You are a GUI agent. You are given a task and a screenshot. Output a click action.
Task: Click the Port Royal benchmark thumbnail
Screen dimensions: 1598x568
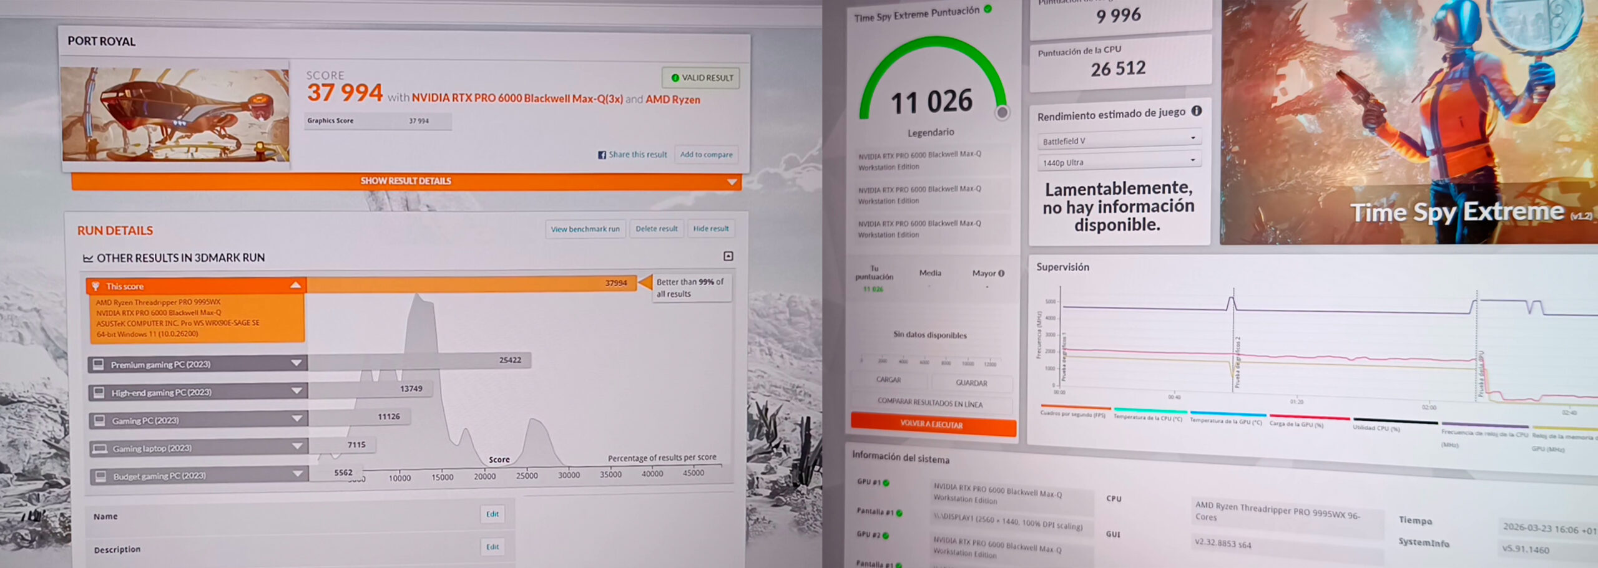point(176,114)
